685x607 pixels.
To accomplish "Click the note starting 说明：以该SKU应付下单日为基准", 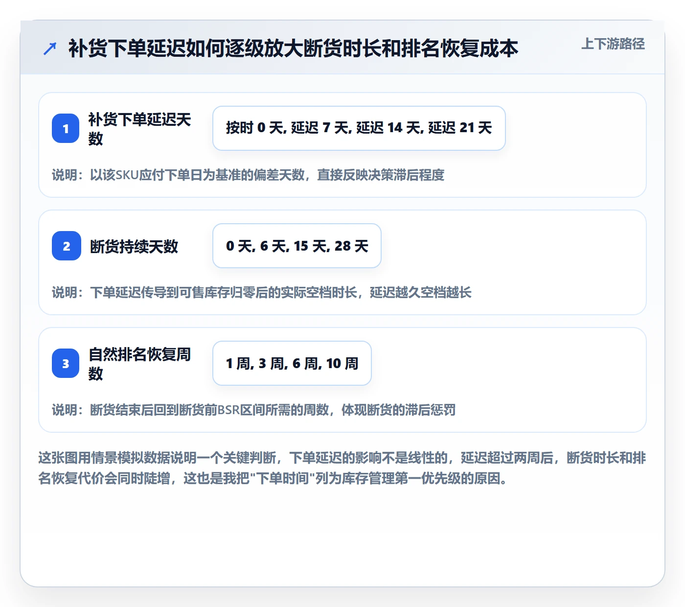I will (248, 175).
